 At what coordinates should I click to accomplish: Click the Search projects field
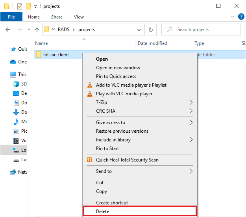click(x=201, y=30)
